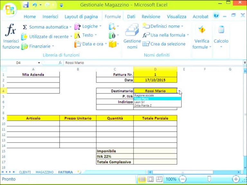Click formula bar showing Rossi Mario
This screenshot has width=247, height=185.
(x=153, y=63)
